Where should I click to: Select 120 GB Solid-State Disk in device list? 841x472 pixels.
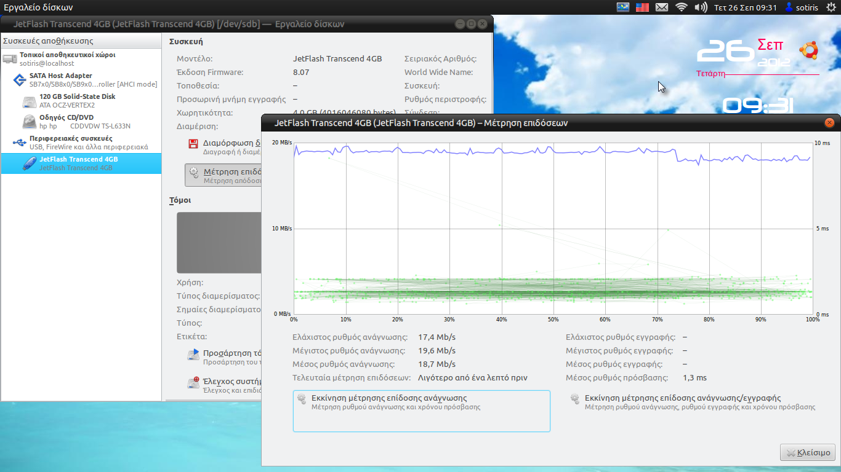[77, 101]
